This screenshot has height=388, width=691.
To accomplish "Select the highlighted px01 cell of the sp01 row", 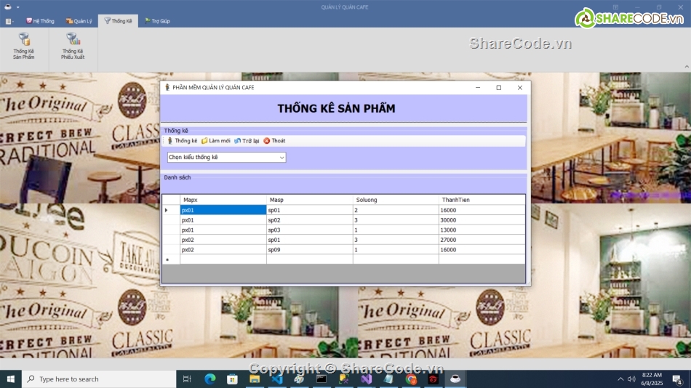I will [223, 210].
